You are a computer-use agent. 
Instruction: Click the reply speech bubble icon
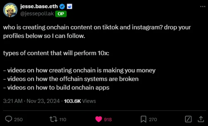click(9, 119)
